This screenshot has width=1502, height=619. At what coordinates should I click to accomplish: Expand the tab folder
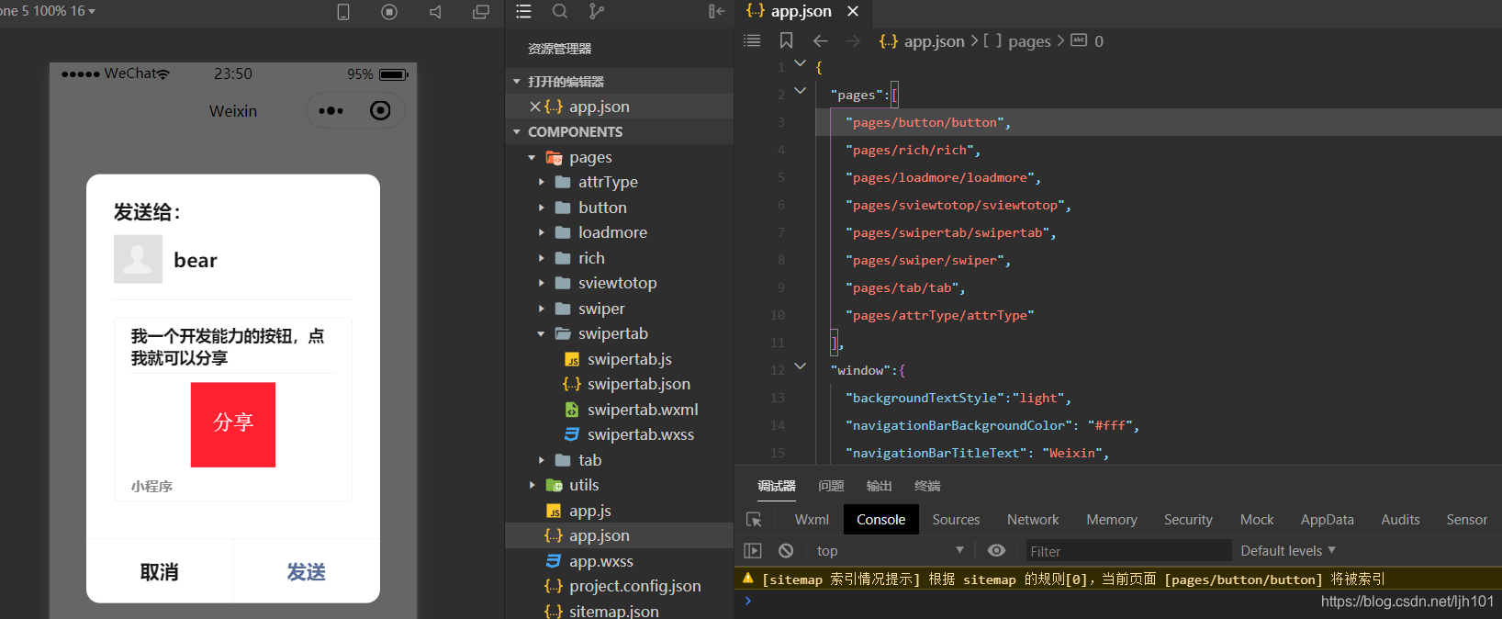pos(542,460)
